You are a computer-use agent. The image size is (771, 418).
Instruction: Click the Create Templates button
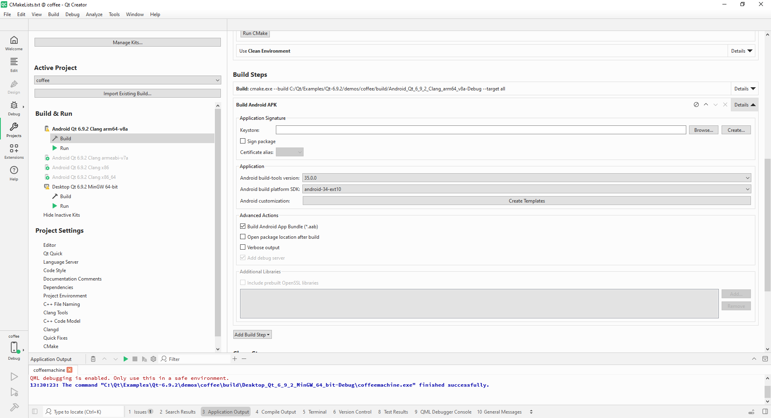coord(526,201)
